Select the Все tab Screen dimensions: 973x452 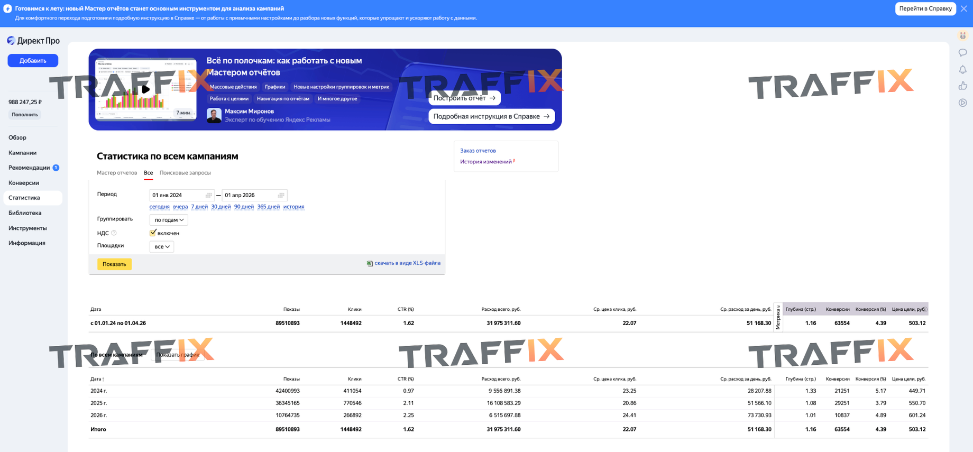click(148, 173)
